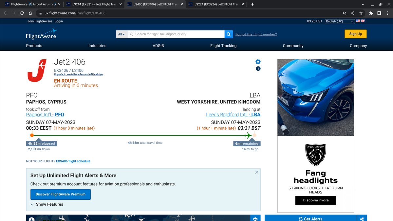Open Paphos Int'l - PFO airport link
The height and width of the screenshot is (221, 393).
coord(45,115)
